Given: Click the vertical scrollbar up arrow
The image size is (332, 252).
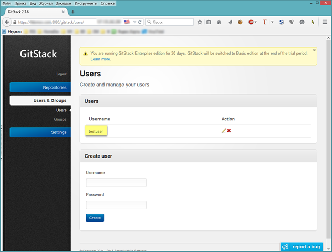Looking at the screenshot, I should tap(328, 38).
